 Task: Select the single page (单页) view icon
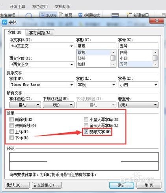click(x=61, y=15)
